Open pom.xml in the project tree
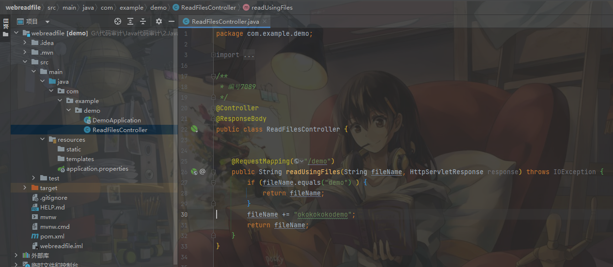This screenshot has width=613, height=267. pyautogui.click(x=52, y=236)
